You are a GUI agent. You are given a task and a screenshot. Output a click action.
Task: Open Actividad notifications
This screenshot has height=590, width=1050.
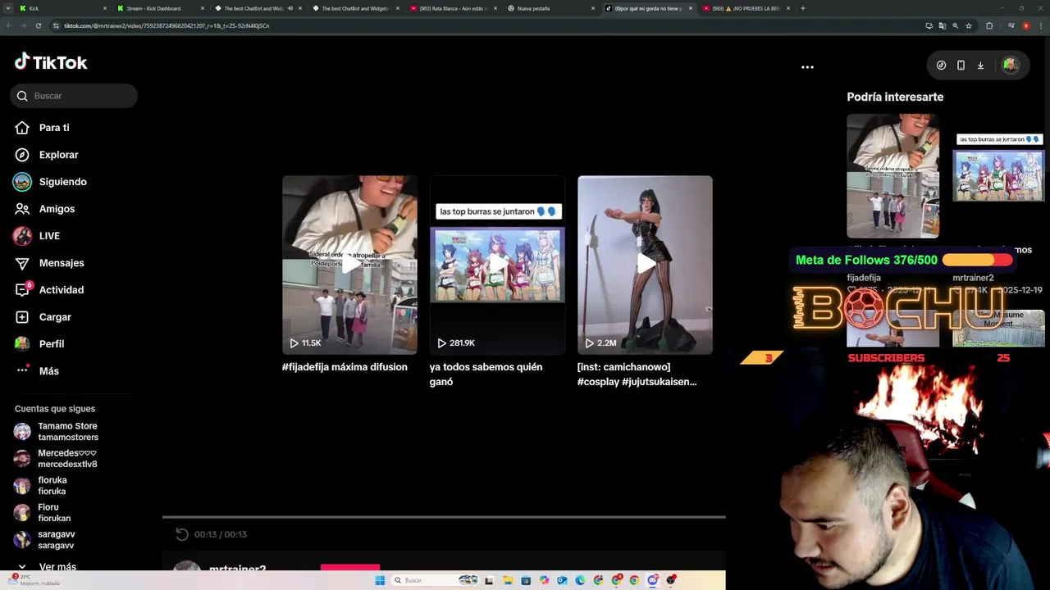tap(61, 290)
